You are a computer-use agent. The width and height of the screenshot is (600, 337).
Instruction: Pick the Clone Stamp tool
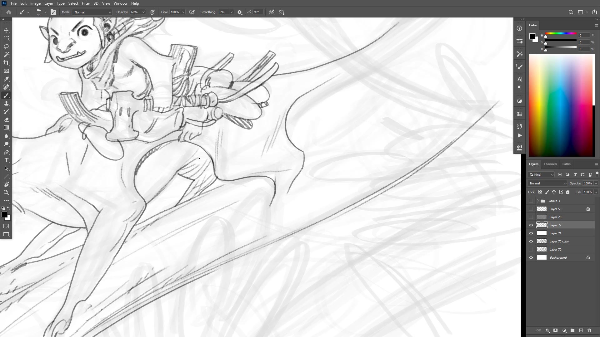coord(6,103)
